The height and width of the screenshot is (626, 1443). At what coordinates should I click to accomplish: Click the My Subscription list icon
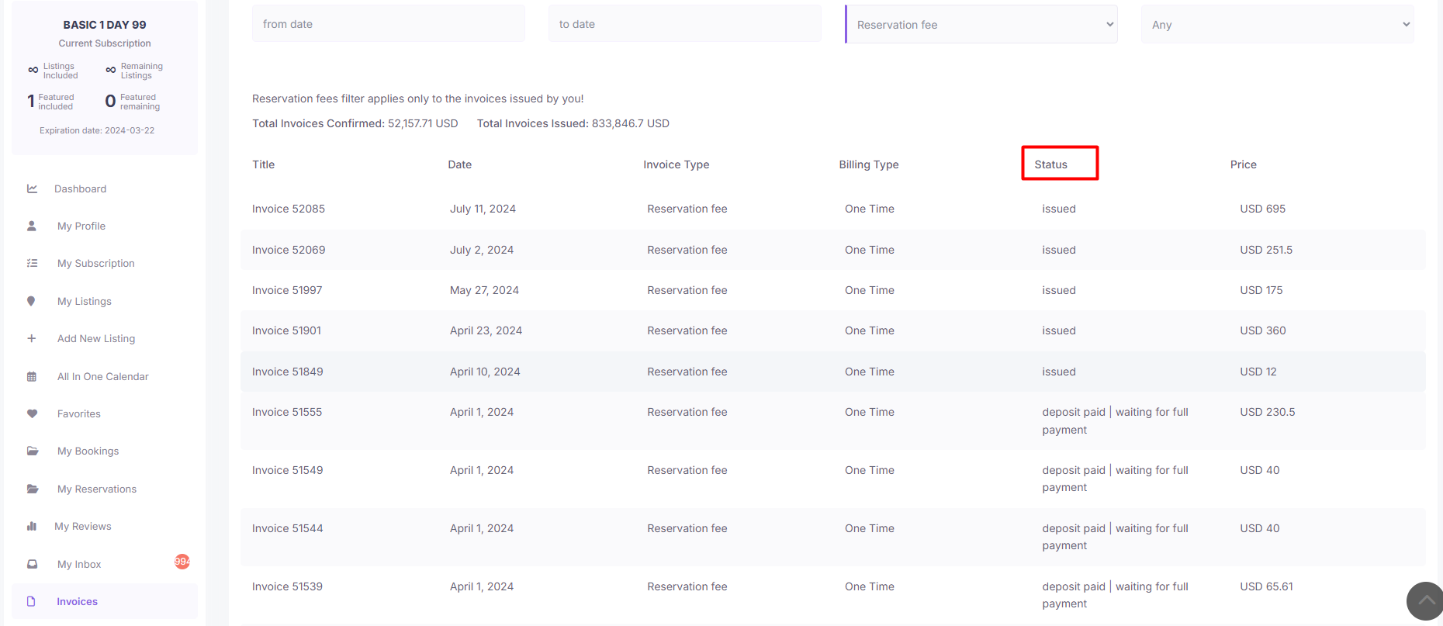(32, 263)
